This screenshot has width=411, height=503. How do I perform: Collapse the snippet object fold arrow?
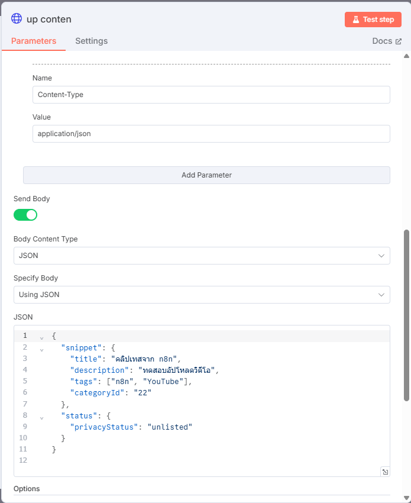click(41, 350)
